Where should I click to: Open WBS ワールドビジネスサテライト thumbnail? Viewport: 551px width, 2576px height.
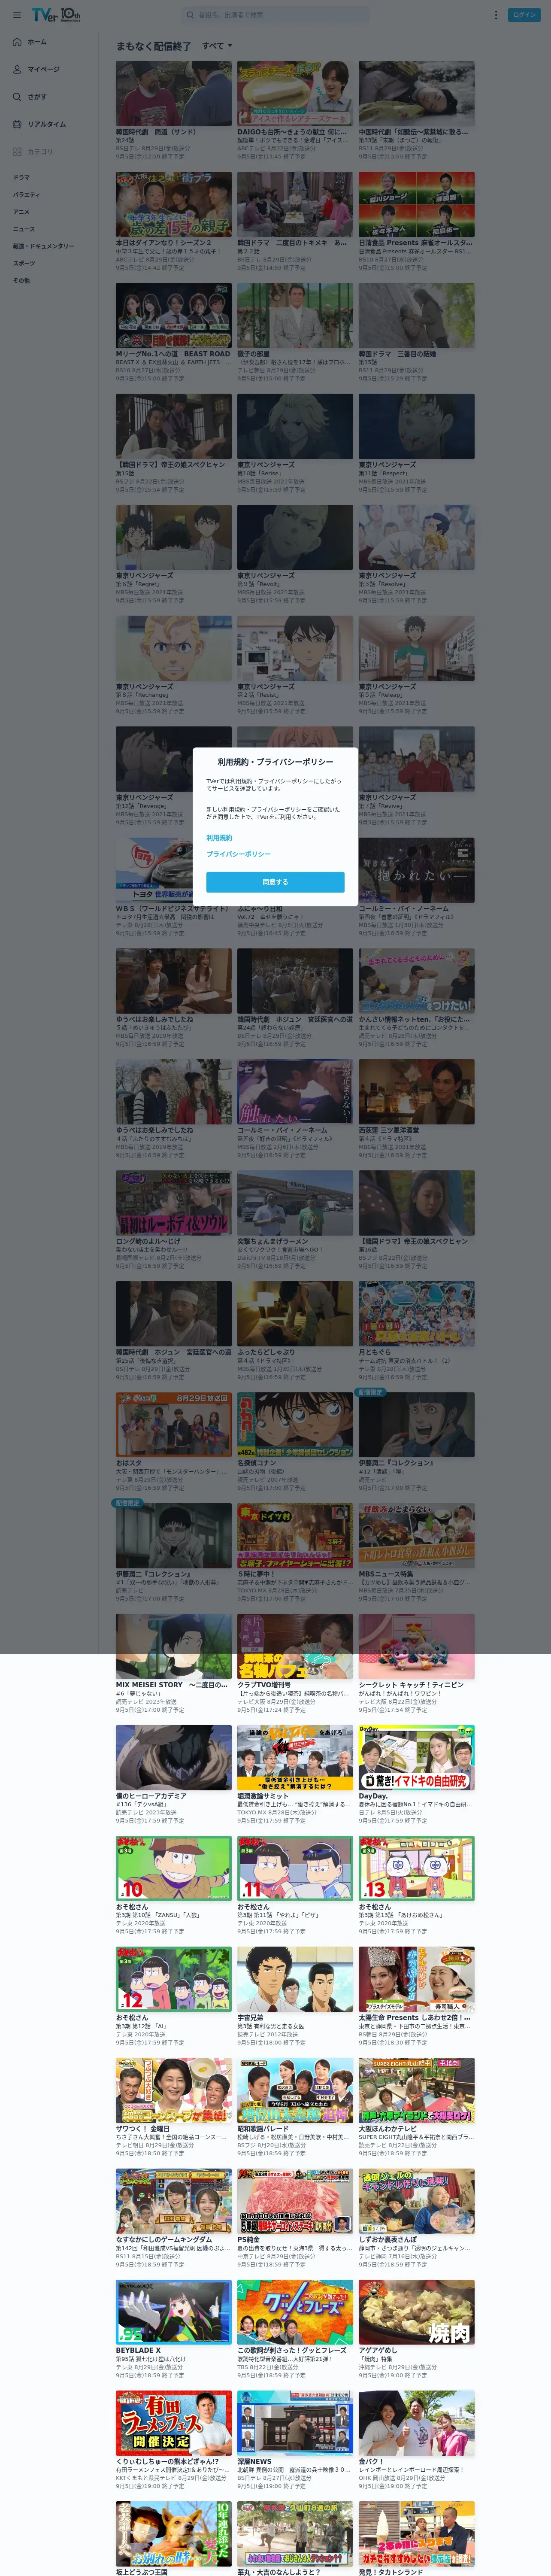coord(173,870)
